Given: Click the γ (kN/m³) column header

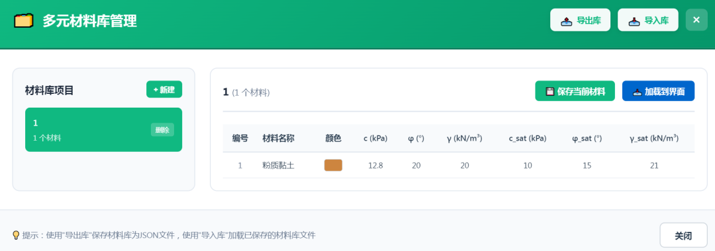Looking at the screenshot, I should click(x=464, y=138).
